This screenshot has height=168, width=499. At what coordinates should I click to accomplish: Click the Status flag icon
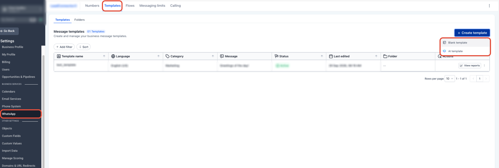click(276, 56)
